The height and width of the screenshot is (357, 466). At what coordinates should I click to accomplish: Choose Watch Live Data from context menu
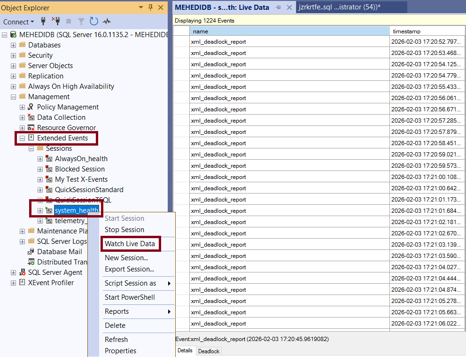pyautogui.click(x=130, y=244)
